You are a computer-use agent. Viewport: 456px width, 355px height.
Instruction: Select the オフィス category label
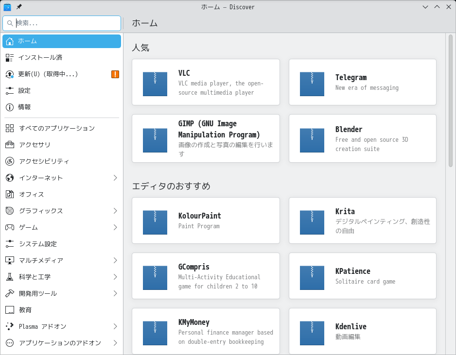pos(32,194)
